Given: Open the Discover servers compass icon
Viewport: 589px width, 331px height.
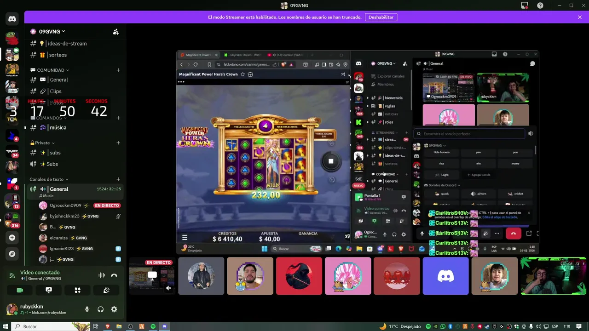Looking at the screenshot, I should coord(12,254).
